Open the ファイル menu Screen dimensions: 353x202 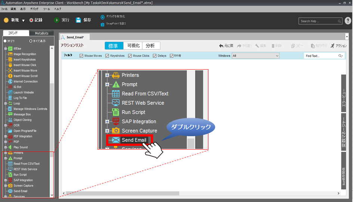4,9
